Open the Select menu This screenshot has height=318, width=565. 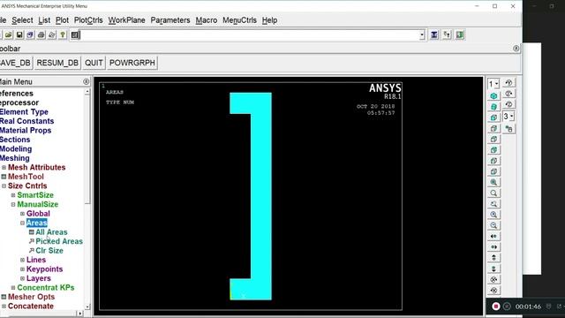(22, 20)
